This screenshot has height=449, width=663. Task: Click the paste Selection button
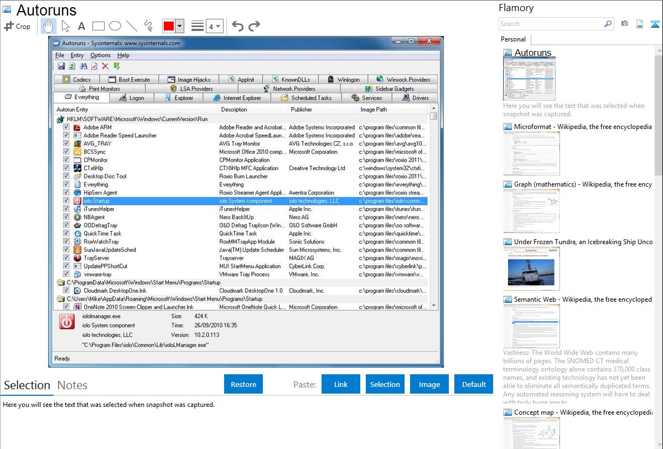click(385, 384)
